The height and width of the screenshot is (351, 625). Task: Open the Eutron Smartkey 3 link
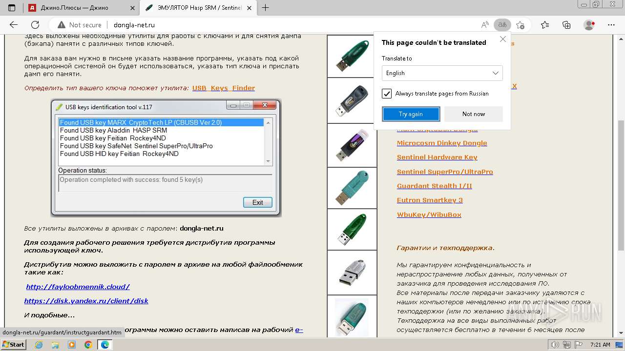[x=430, y=200]
